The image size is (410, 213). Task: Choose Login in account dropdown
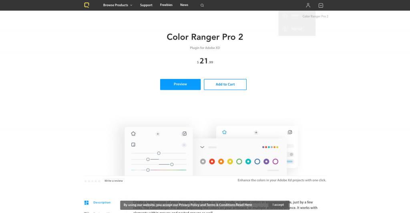pos(295,16)
